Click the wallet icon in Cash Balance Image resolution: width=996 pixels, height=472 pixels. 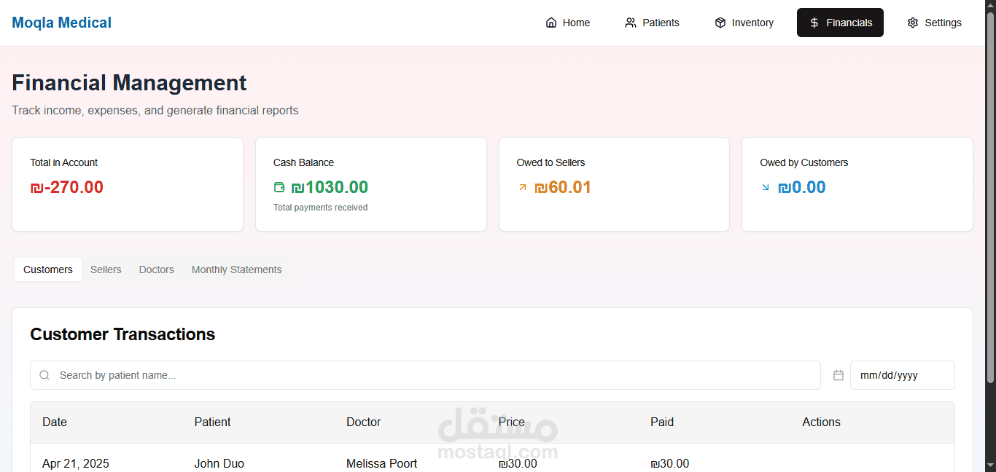(x=279, y=187)
